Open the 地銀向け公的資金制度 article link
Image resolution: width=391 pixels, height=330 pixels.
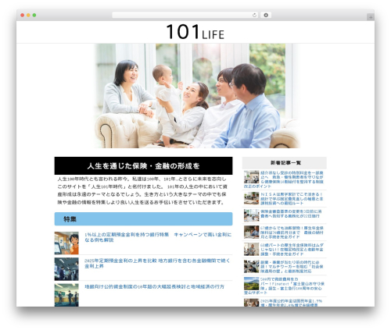click(x=154, y=286)
